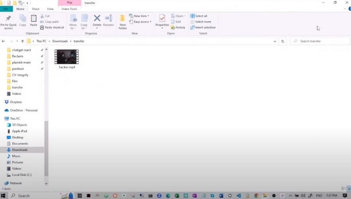Click Paste shortcut in Clipboard group
This screenshot has width=351, height=199.
pos(52,27)
